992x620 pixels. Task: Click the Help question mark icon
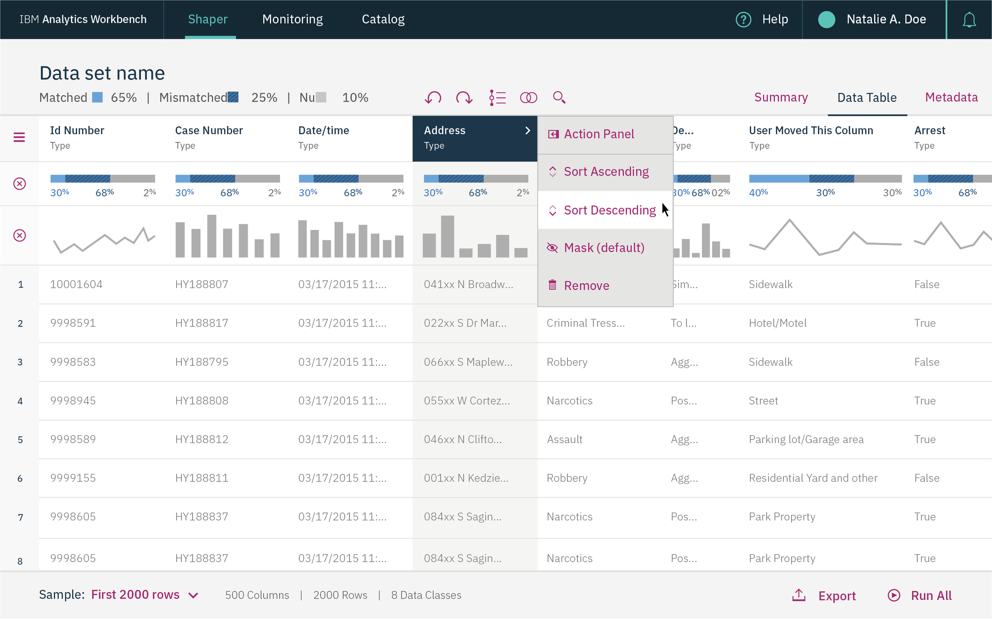point(743,19)
